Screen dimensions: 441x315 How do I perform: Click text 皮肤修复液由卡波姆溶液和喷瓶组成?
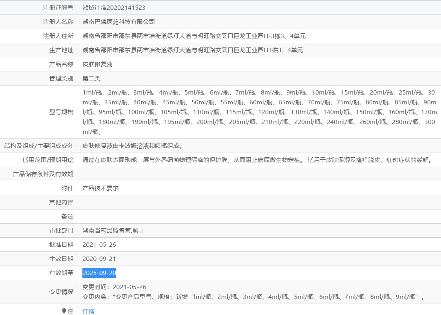click(x=133, y=146)
